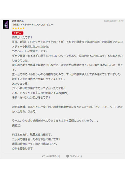Click the line 何はともあれ、執筆お疲れ様です。
This screenshot has height=178, width=125.
coord(32,135)
